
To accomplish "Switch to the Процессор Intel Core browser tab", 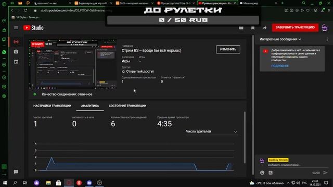I will [176, 3].
